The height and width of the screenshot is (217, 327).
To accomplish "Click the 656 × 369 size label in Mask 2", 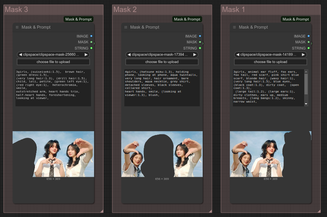I will (162, 179).
